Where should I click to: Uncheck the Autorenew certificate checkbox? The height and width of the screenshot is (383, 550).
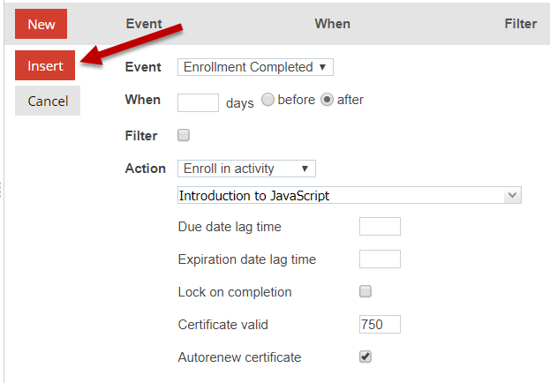[365, 357]
